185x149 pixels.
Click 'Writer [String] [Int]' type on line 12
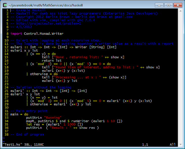pyautogui.click(x=96, y=47)
